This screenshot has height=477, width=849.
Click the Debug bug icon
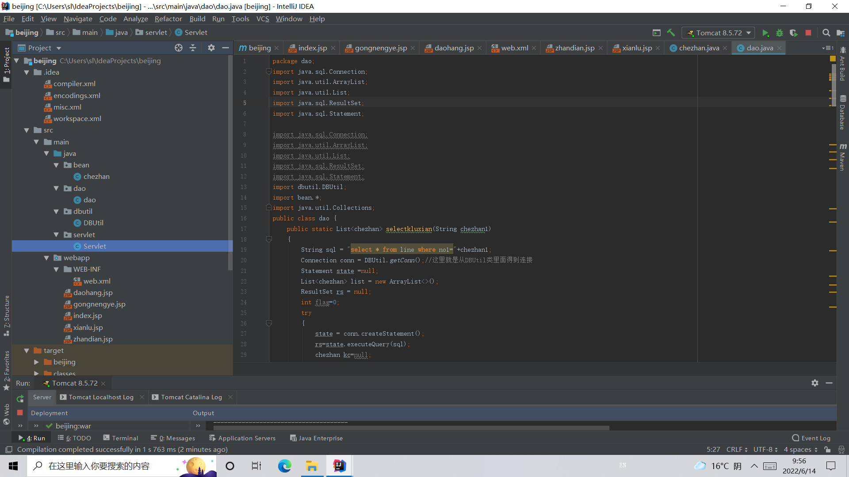tap(780, 33)
